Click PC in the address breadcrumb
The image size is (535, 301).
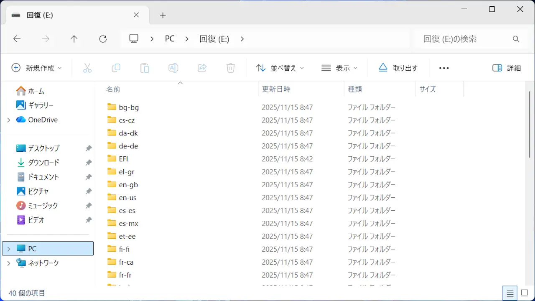(170, 39)
